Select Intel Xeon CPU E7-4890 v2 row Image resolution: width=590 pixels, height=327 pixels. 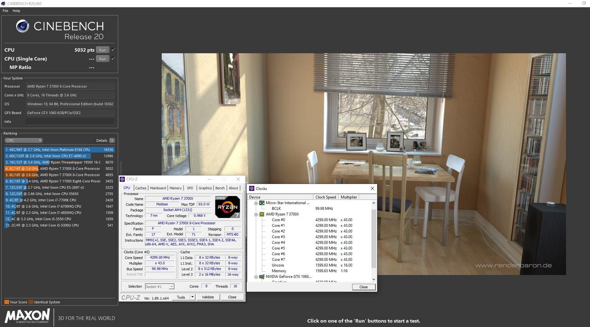pos(59,156)
